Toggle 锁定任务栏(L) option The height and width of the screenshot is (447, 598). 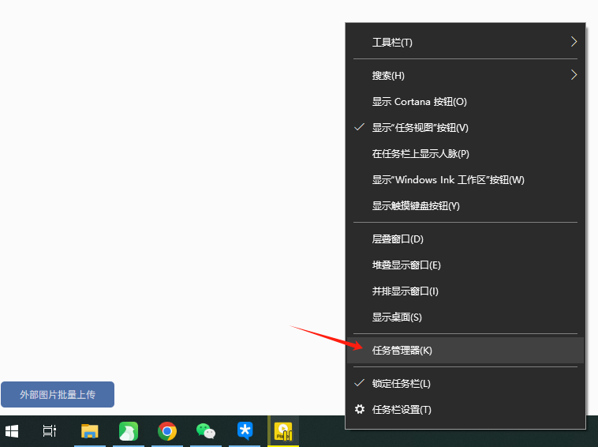(402, 384)
